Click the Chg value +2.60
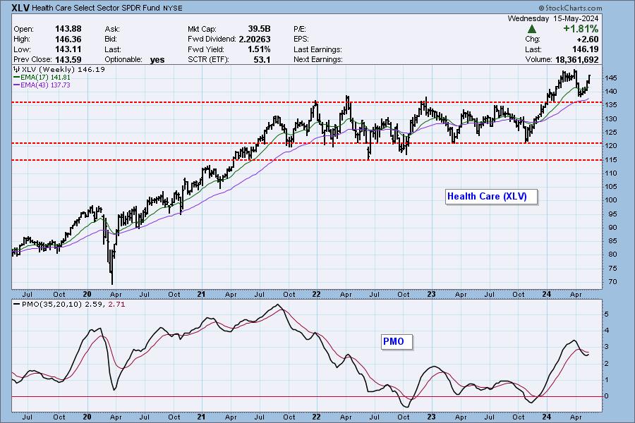Image resolution: width=635 pixels, height=423 pixels. 587,39
